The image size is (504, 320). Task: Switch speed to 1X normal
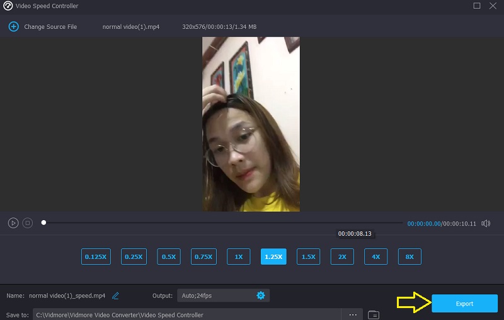239,257
